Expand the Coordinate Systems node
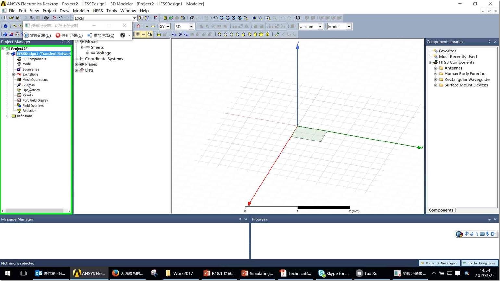Screen dimensions: 500x281 click(76, 59)
